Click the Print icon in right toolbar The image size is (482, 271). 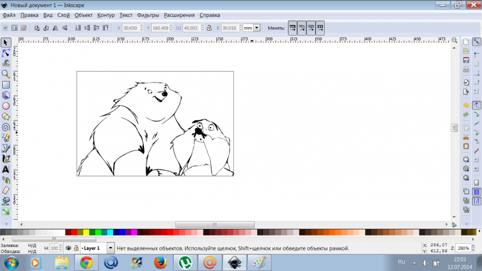pyautogui.click(x=466, y=69)
